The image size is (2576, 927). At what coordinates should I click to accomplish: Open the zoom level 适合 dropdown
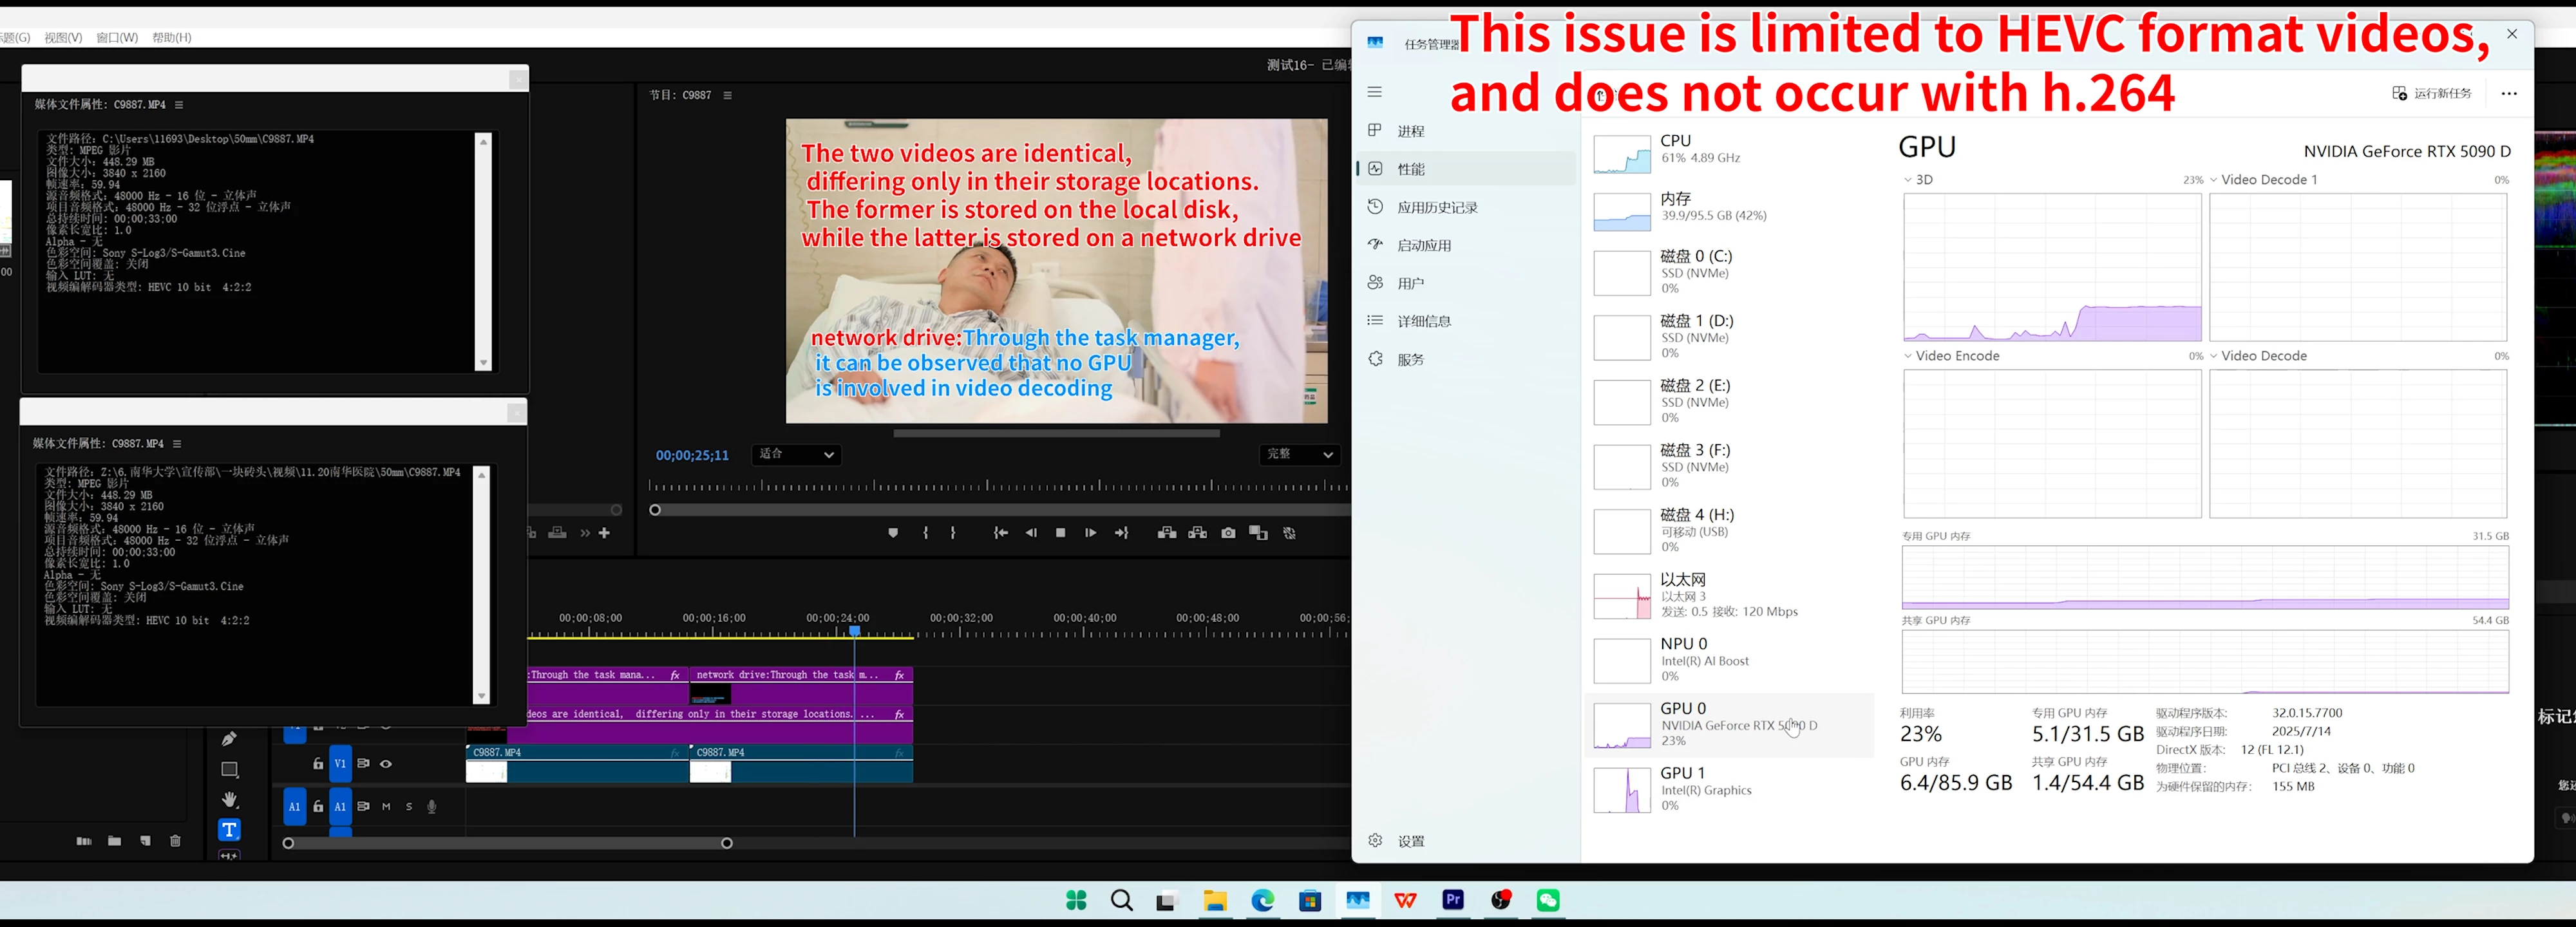pos(796,455)
